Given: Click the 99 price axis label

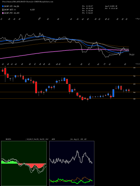Looking at the screenshot, I should (x=134, y=68).
